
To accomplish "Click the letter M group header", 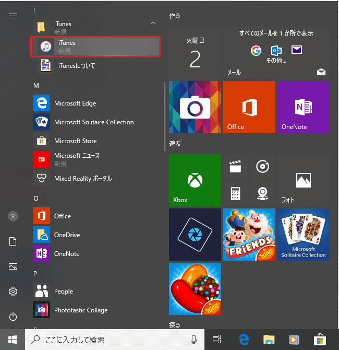I will [x=37, y=85].
